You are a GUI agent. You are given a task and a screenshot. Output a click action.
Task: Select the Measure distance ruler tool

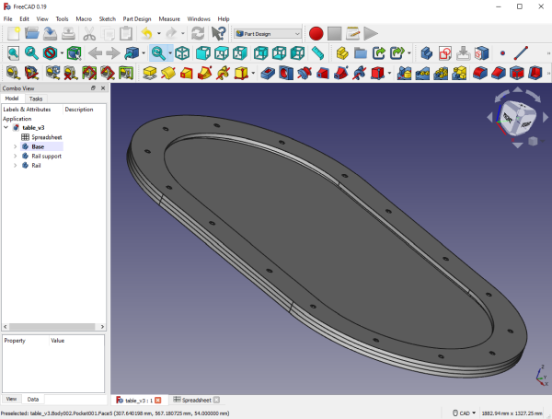318,52
